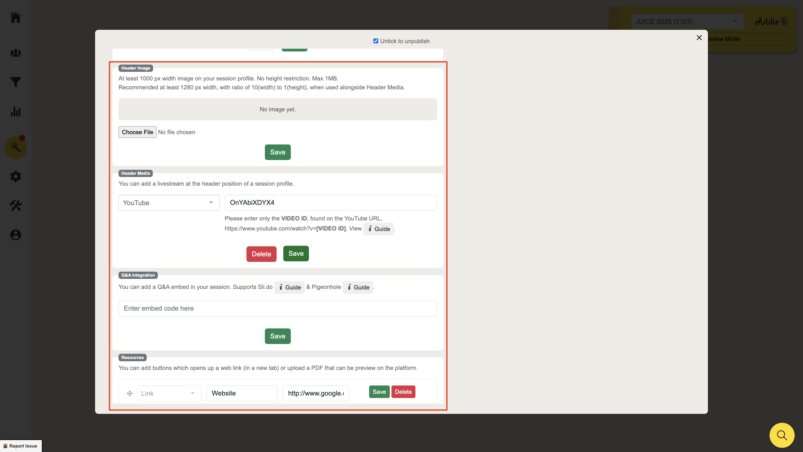Open the Pigeonhole Guide link
The height and width of the screenshot is (452, 803).
click(x=358, y=288)
